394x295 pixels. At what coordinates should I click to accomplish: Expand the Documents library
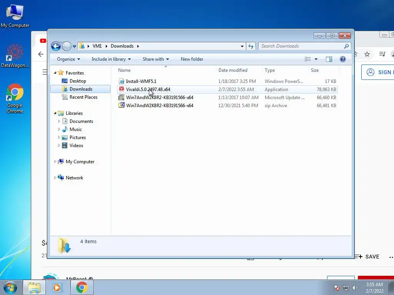(59, 121)
